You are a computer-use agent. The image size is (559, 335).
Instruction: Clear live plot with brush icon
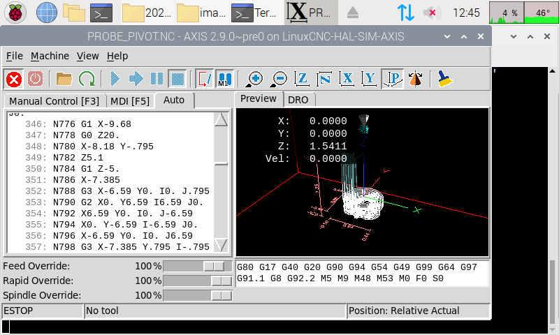(444, 79)
